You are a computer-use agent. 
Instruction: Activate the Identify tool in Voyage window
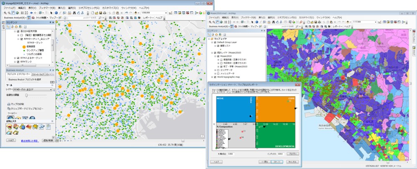pyautogui.click(x=56, y=13)
